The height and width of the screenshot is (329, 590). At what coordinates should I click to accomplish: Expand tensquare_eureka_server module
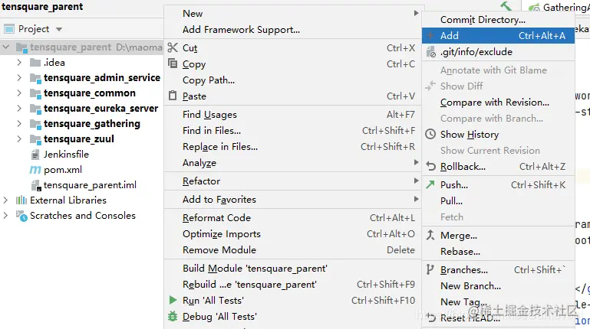19,108
